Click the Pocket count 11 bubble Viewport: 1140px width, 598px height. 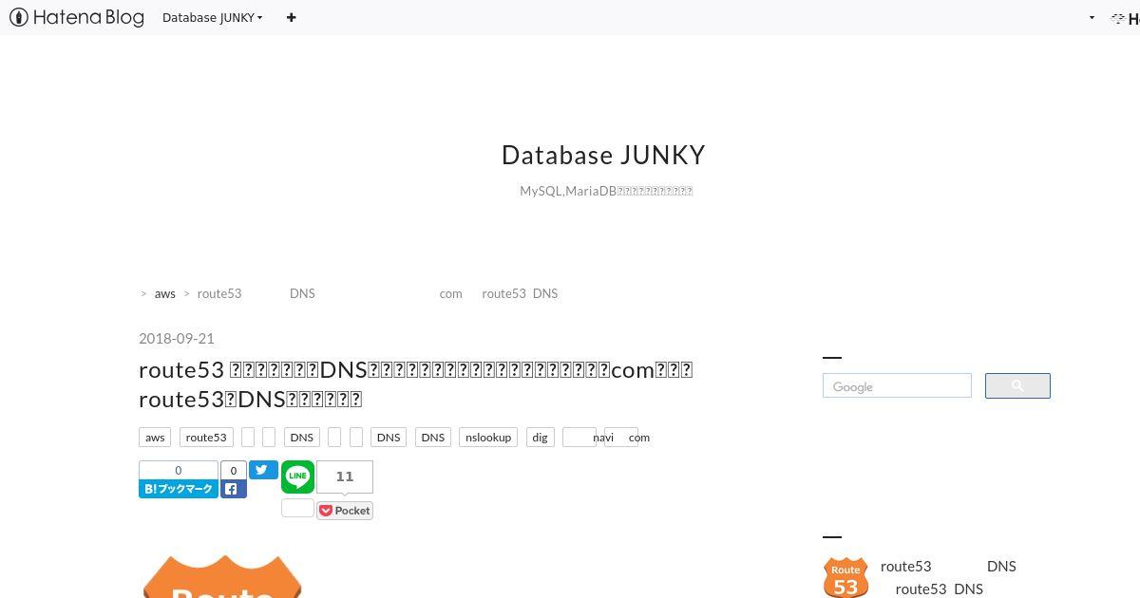(x=345, y=477)
